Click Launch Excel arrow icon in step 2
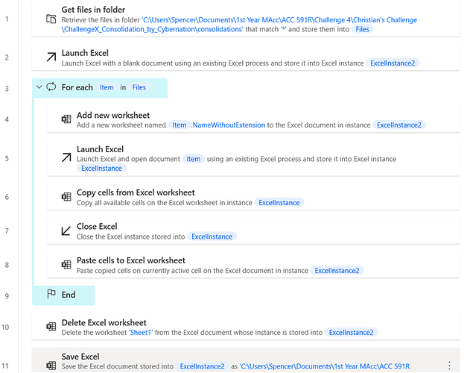The height and width of the screenshot is (373, 470). click(x=51, y=57)
